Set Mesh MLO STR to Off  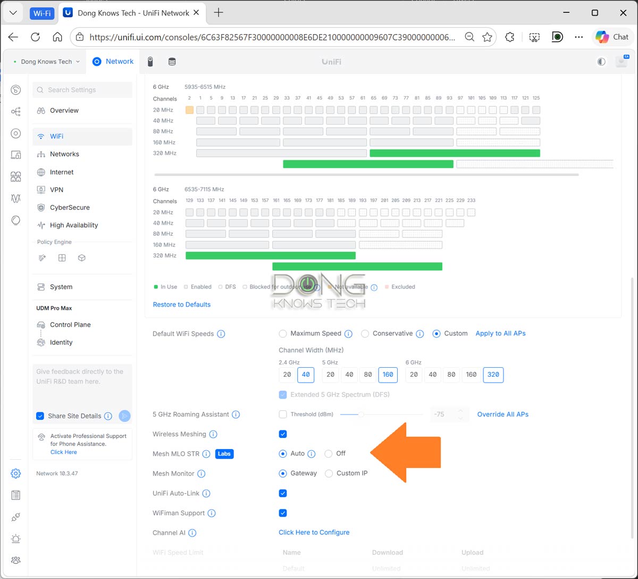(329, 454)
